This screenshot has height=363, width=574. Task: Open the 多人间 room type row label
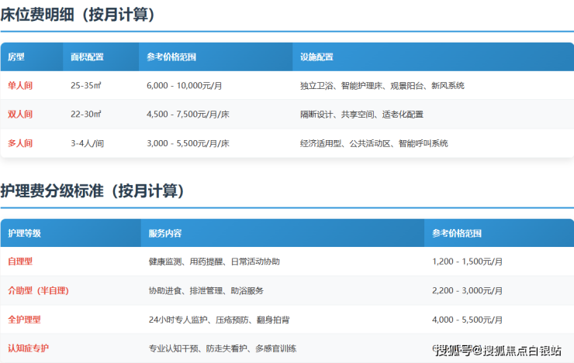20,143
